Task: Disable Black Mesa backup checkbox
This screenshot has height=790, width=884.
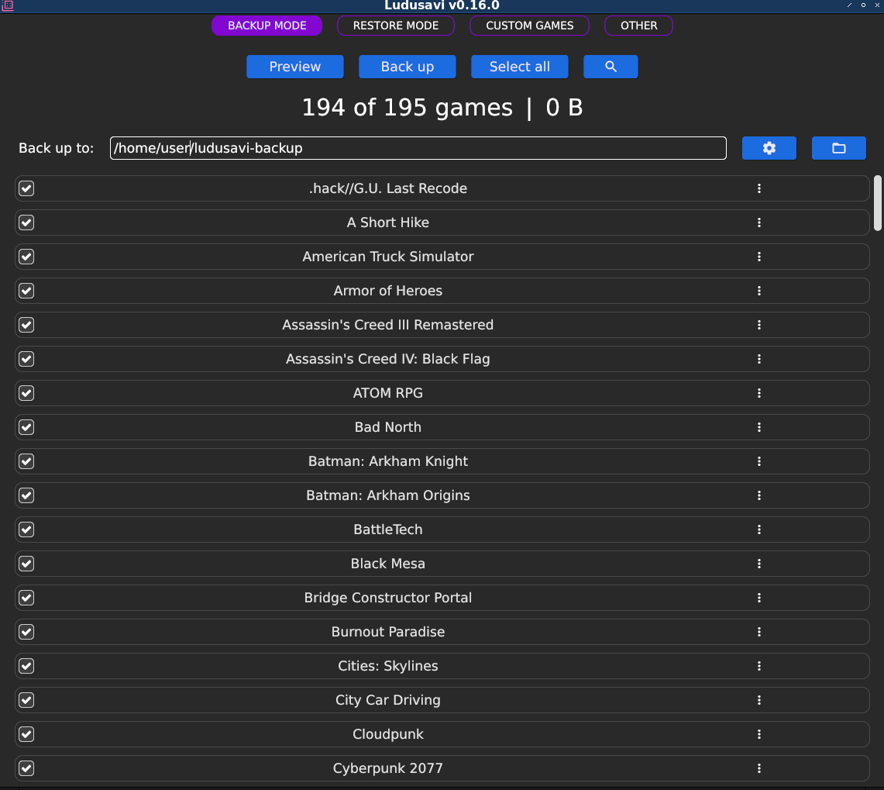Action: coord(26,564)
